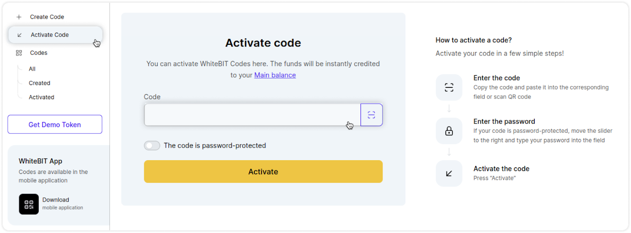Click the arrow icon for Activate the code step
The width and height of the screenshot is (631, 233).
point(449,174)
